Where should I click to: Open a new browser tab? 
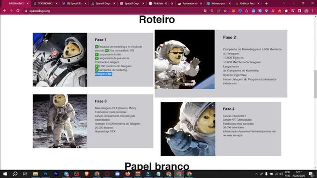coord(266,3)
